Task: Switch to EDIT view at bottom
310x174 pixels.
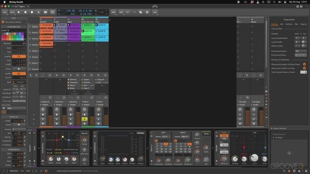Action: [x=28, y=171]
